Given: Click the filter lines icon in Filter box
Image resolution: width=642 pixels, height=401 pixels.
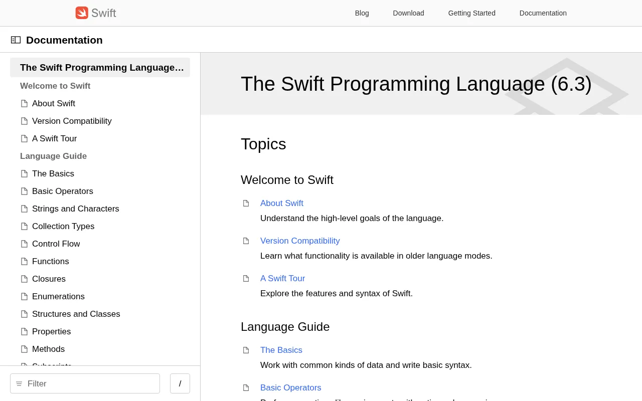Looking at the screenshot, I should point(19,384).
